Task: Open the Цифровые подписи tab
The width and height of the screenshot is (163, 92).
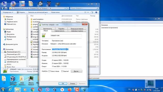Action: (x=77, y=31)
